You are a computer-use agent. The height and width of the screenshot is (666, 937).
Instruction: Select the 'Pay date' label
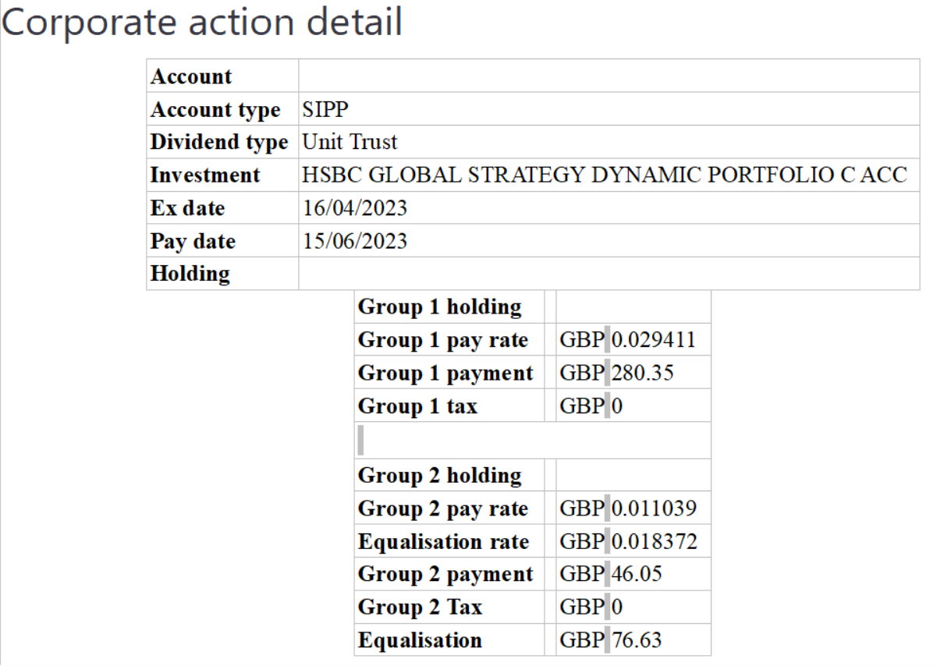click(x=193, y=241)
